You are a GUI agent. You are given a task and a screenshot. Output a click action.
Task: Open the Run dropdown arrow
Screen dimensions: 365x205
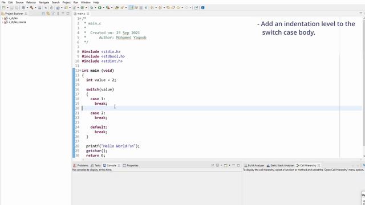[104, 7]
